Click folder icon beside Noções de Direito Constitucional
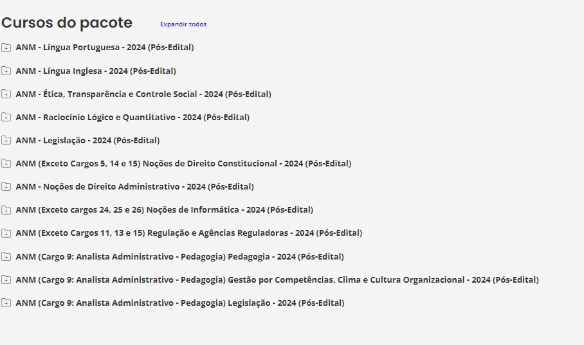 click(x=6, y=164)
